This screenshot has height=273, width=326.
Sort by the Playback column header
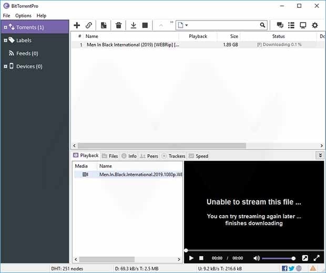coord(198,36)
